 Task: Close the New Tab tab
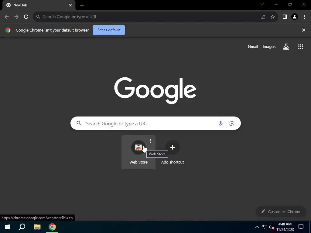[x=70, y=5]
